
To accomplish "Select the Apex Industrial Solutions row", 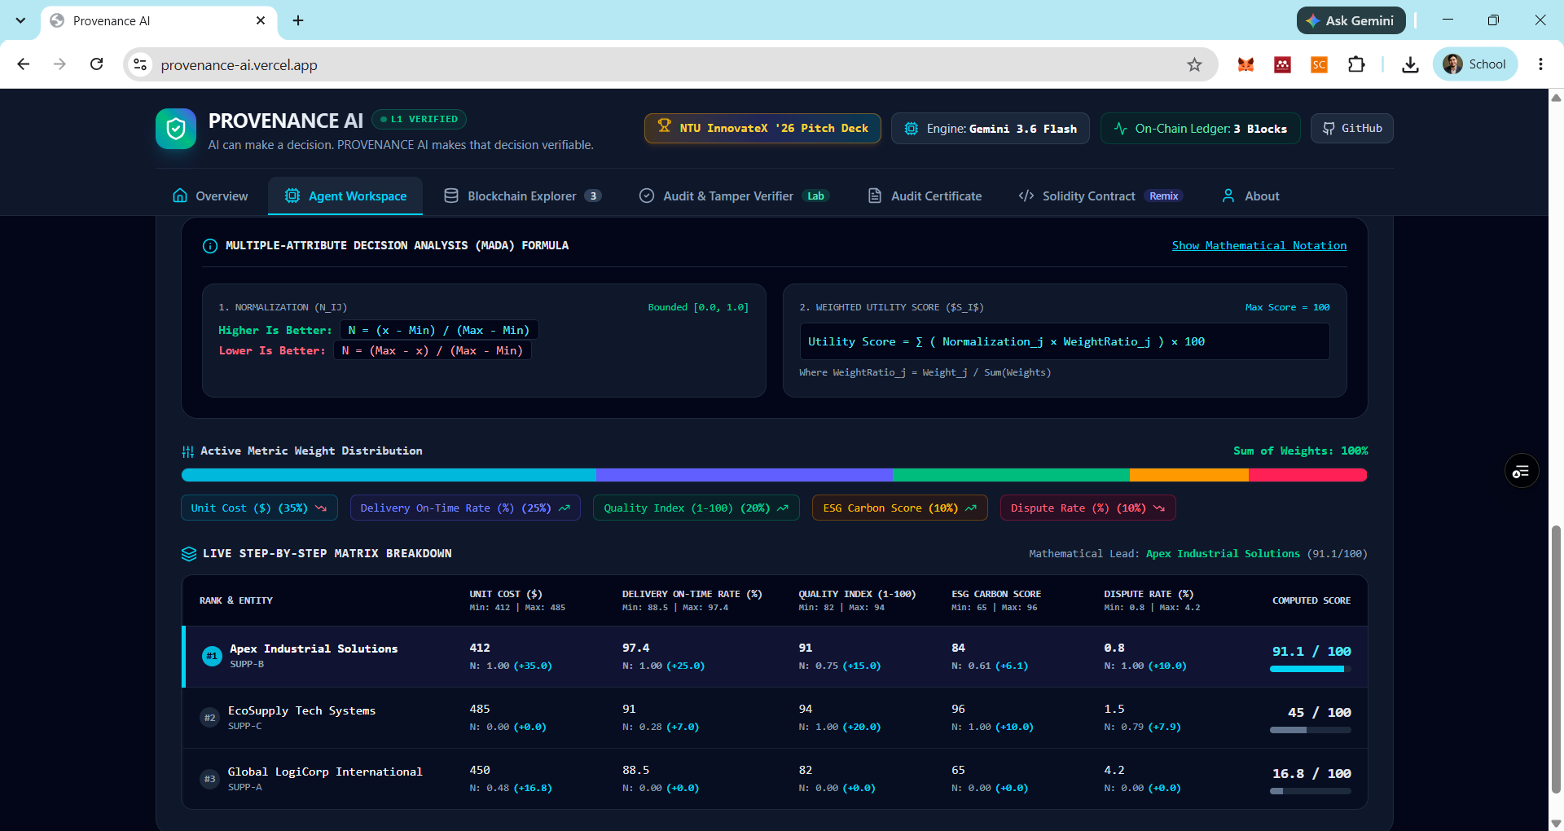I will click(x=775, y=657).
